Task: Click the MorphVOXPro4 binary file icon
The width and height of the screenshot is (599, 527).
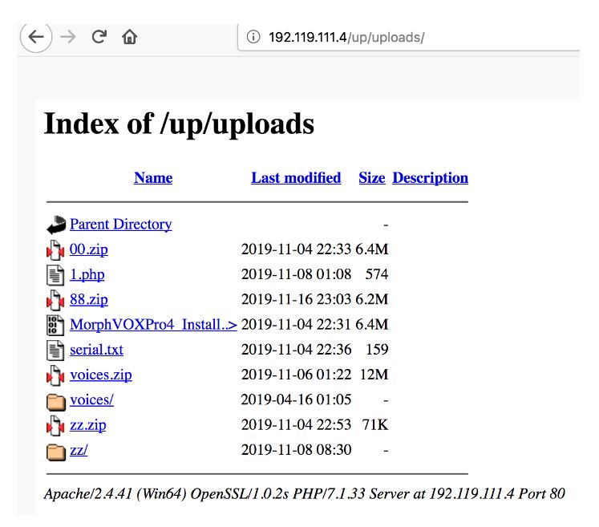Action: coord(55,325)
